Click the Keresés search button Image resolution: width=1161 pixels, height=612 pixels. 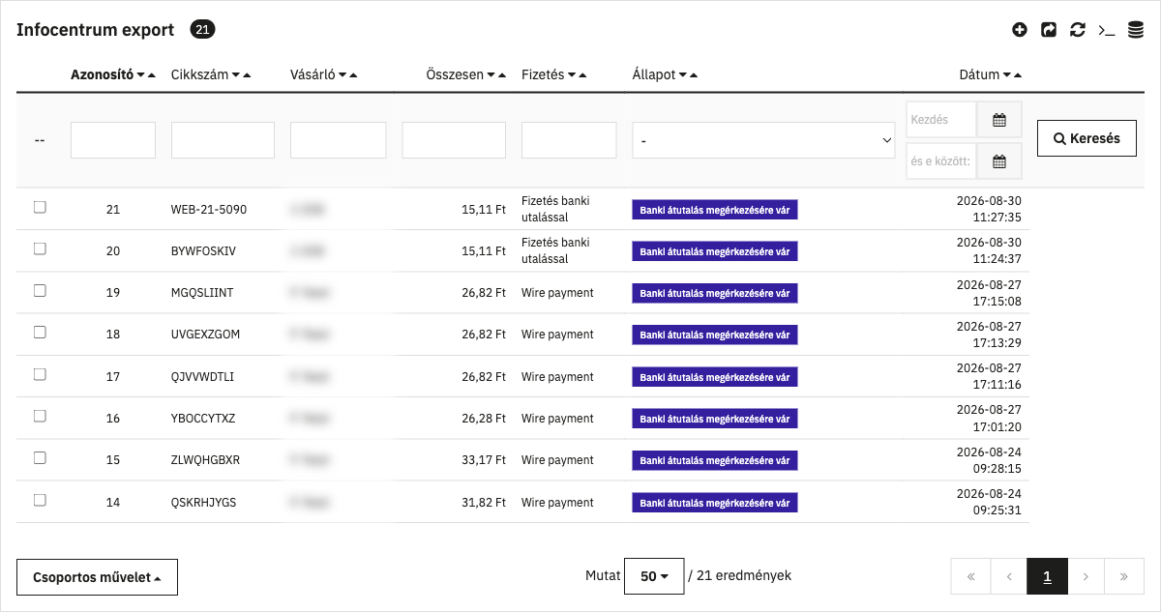(x=1087, y=138)
